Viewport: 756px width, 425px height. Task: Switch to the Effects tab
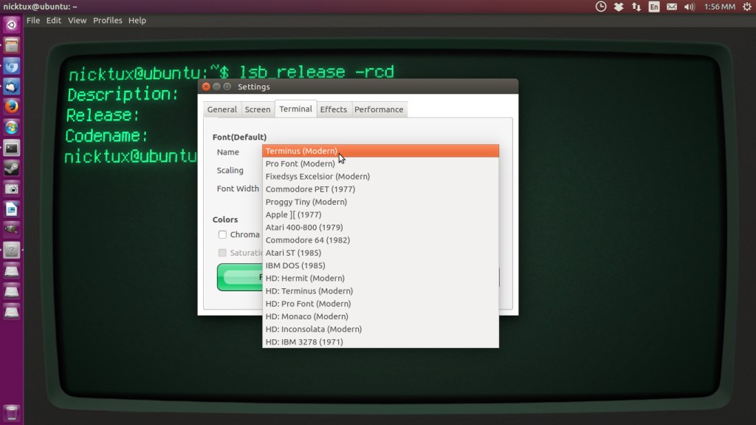334,109
